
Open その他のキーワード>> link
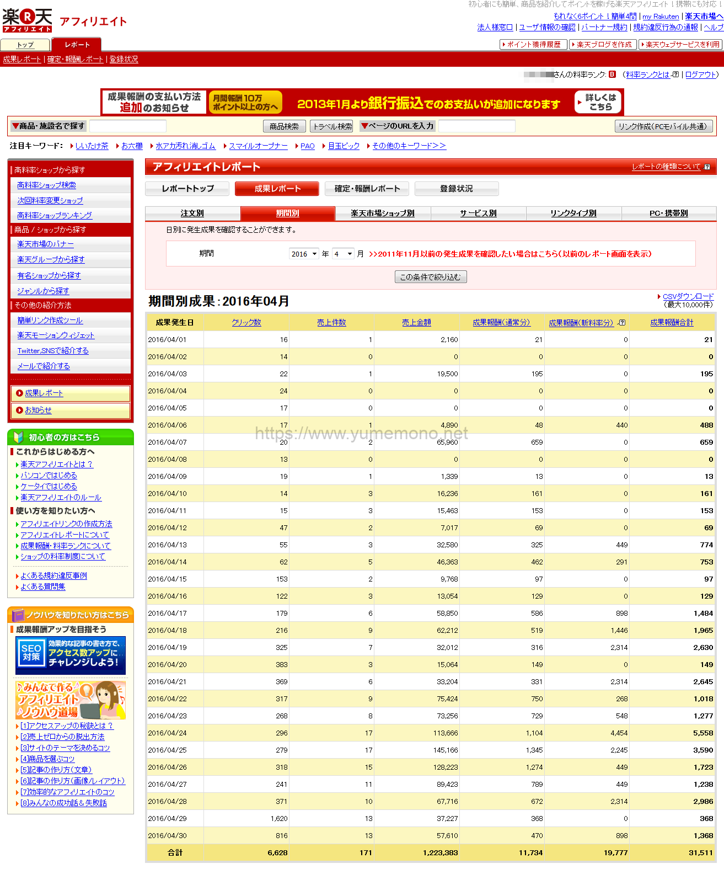[x=409, y=146]
